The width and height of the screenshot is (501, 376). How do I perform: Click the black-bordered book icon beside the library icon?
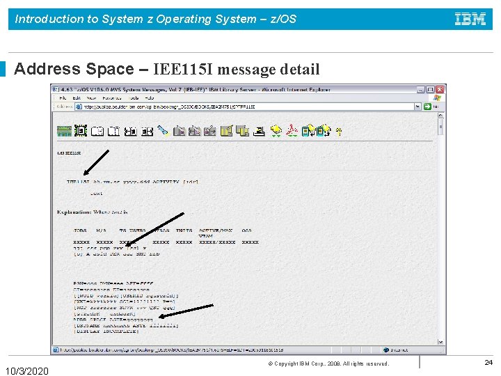pos(81,131)
